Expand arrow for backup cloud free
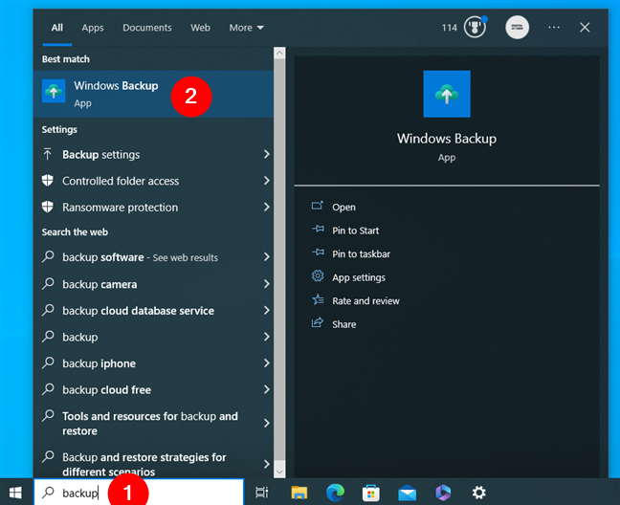The image size is (620, 505). tap(267, 389)
